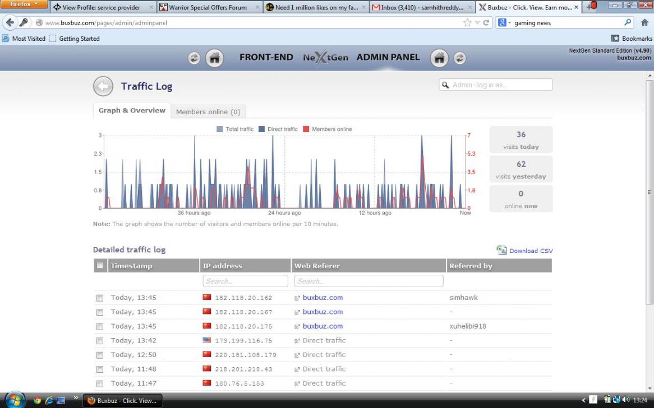Open the Getting Started bookmark
The width and height of the screenshot is (654, 408).
pyautogui.click(x=75, y=38)
